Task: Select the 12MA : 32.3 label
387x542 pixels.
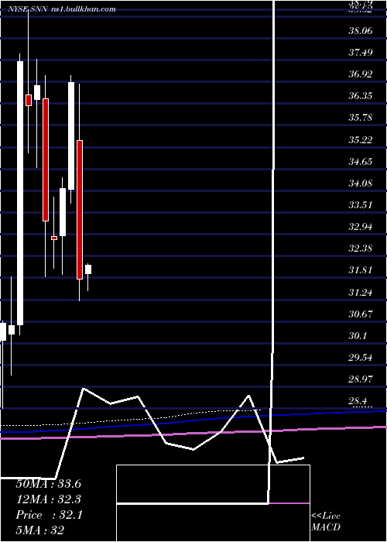Action: coord(49,499)
